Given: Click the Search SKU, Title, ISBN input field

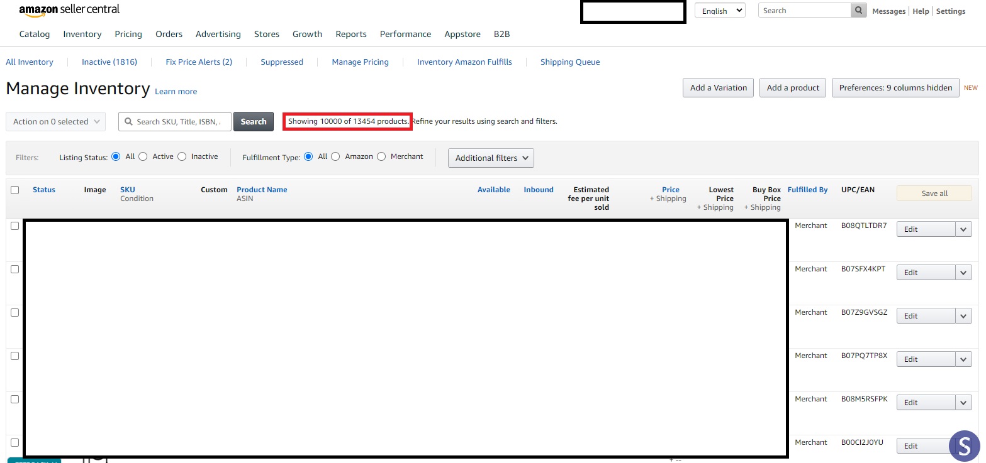Looking at the screenshot, I should click(175, 122).
